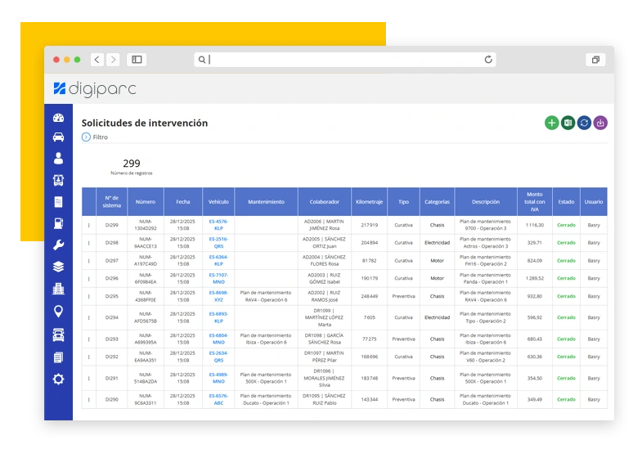Sort by the Fecha column header

click(x=182, y=201)
